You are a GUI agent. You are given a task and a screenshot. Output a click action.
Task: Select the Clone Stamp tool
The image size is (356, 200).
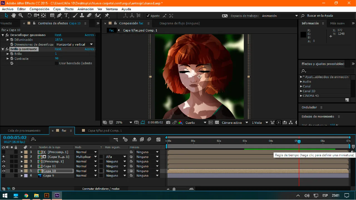[x=82, y=16]
